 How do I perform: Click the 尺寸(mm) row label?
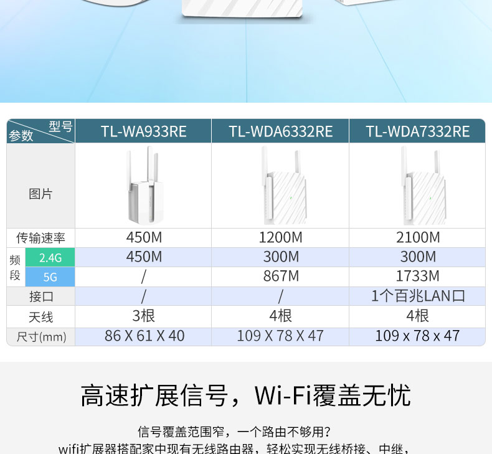point(42,337)
